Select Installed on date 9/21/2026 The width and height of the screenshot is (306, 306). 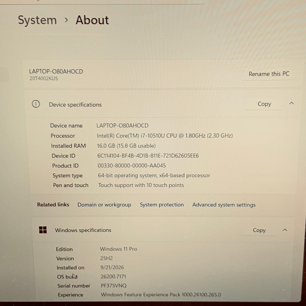point(112,267)
